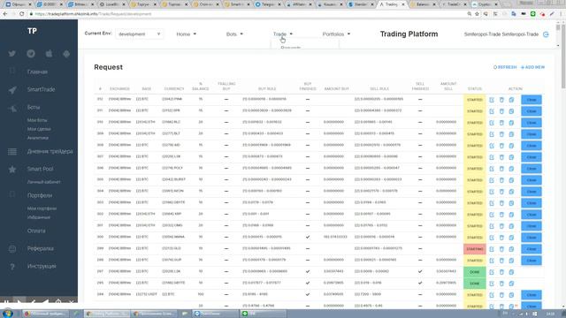Image resolution: width=566 pixels, height=318 pixels.
Task: Edit request row 294 (USDT base)
Action: coord(492,295)
